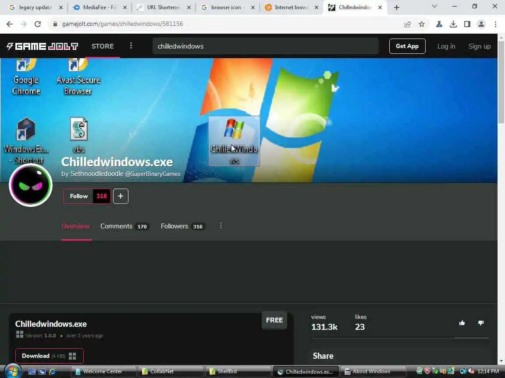
Task: Click the Game Jolt search field
Action: click(x=266, y=46)
